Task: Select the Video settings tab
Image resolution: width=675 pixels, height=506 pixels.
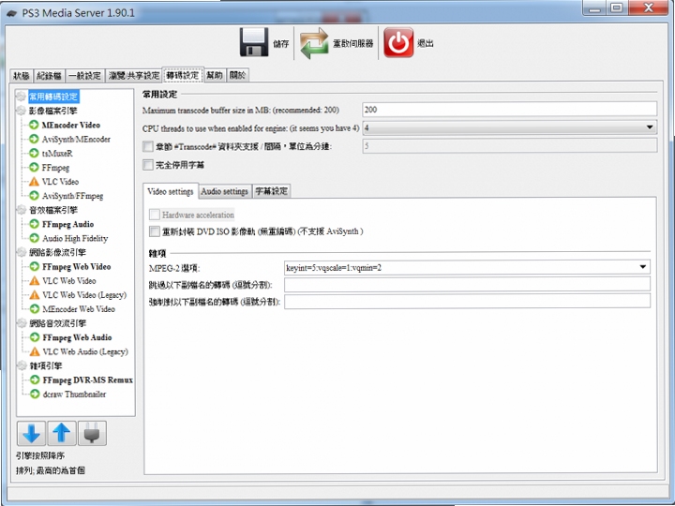Action: 171,191
